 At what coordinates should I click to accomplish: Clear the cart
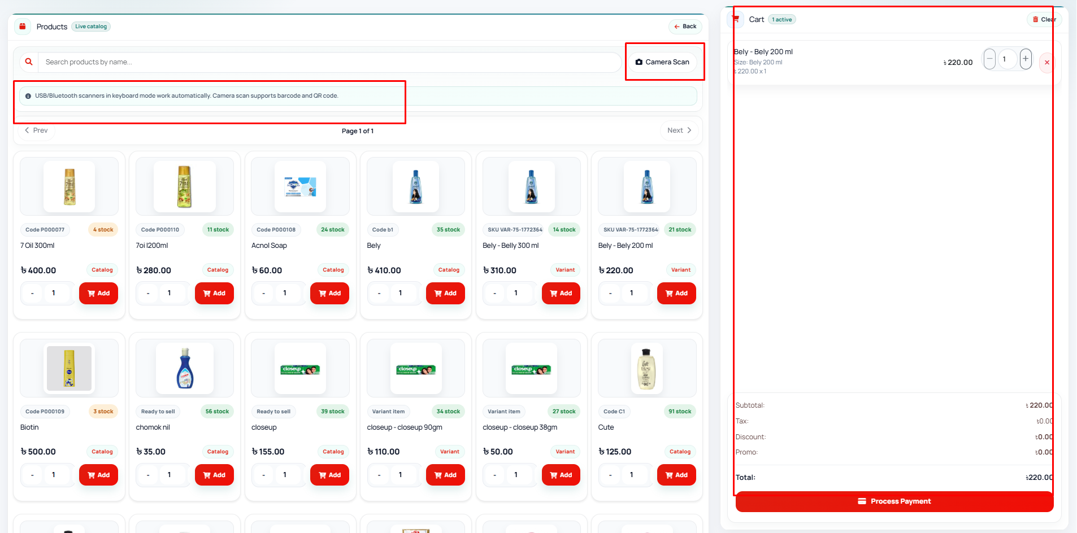[1044, 19]
